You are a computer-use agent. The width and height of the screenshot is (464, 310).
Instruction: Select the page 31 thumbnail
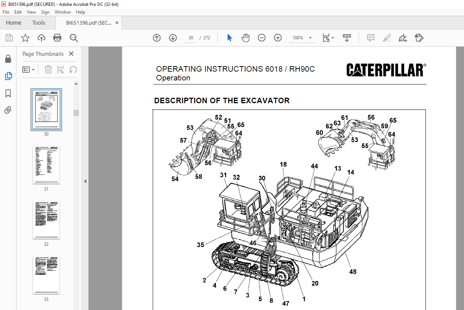[46, 165]
